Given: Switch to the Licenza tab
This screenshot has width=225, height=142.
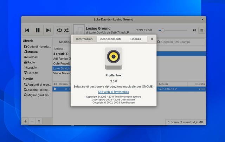Looking at the screenshot, I should 136,39.
